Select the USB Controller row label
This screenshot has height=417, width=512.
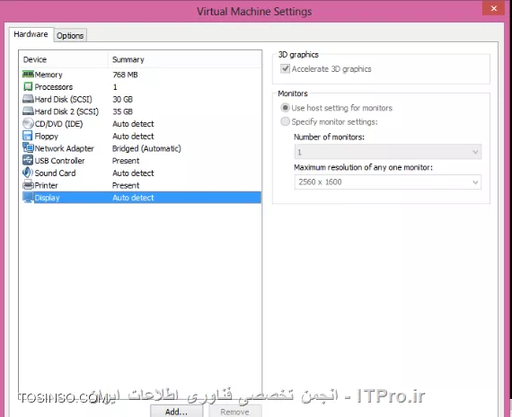click(60, 161)
